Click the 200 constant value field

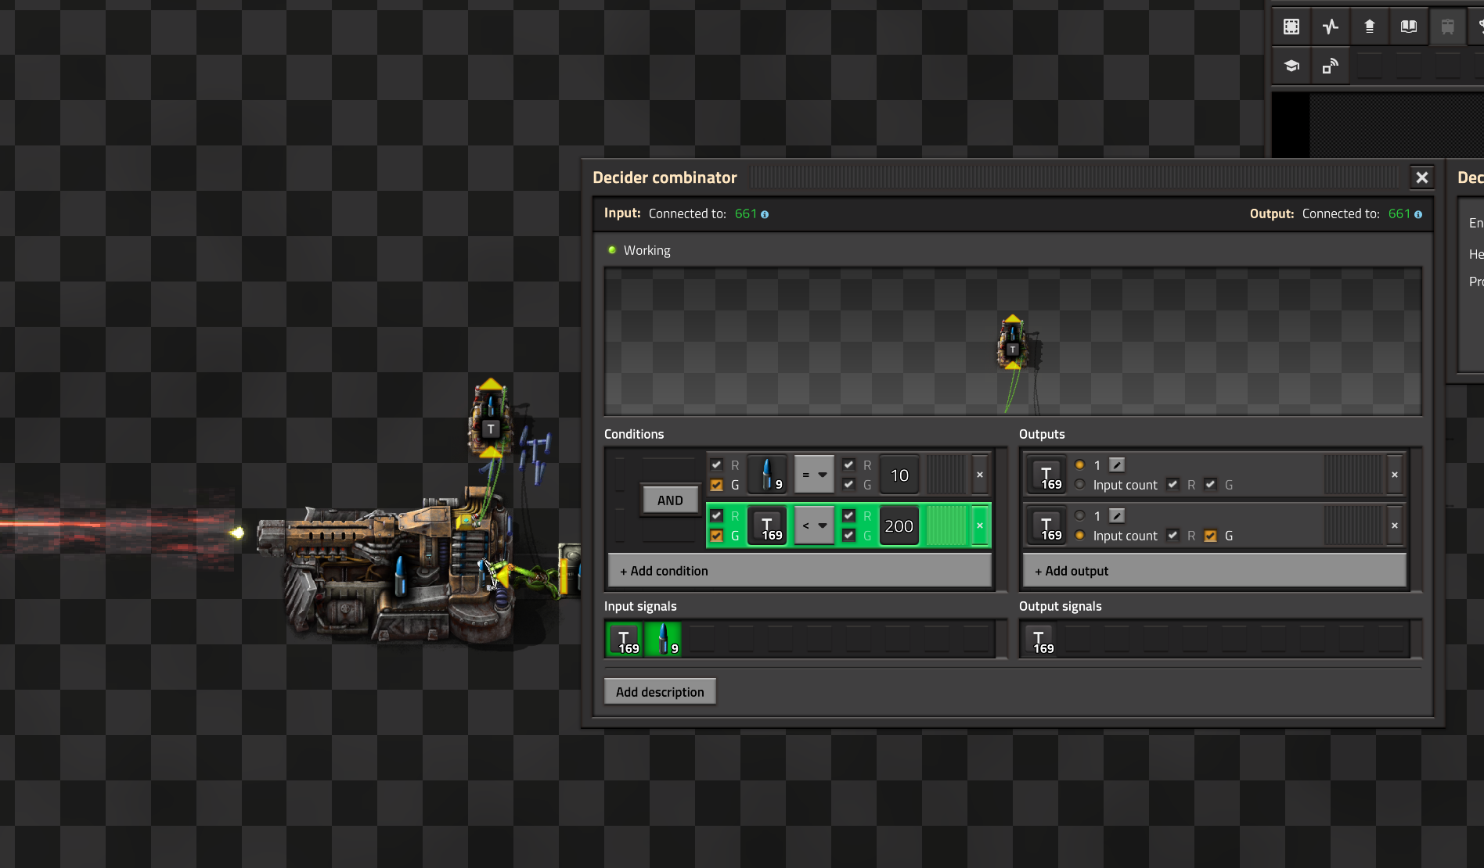click(x=899, y=525)
